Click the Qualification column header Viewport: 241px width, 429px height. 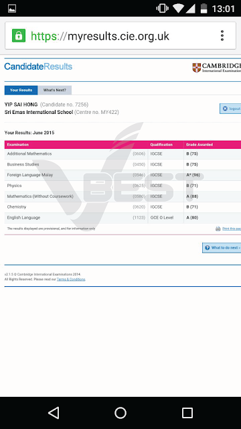[161, 145]
